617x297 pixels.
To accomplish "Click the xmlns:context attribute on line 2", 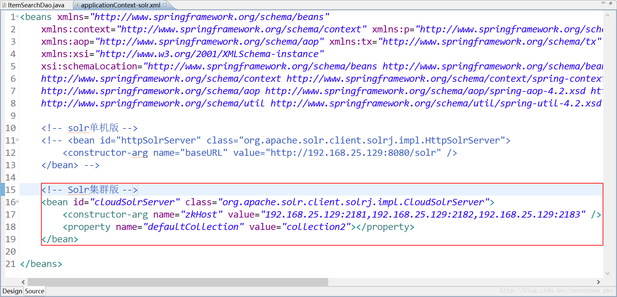I will 204,29.
